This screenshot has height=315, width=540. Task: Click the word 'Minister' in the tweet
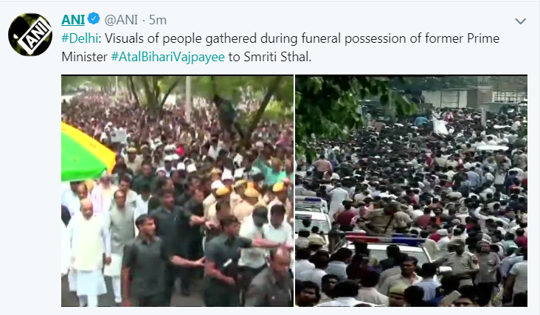pos(84,57)
